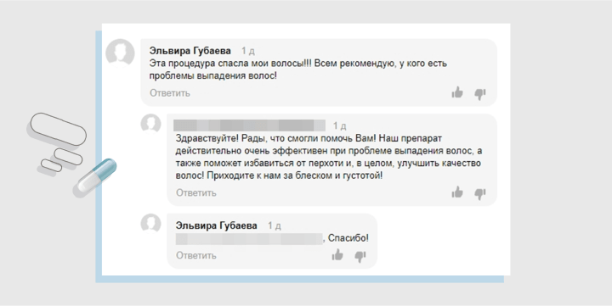The height and width of the screenshot is (306, 612).
Task: Open avatar beside the Здравствуйте reply
Action: coord(150,124)
